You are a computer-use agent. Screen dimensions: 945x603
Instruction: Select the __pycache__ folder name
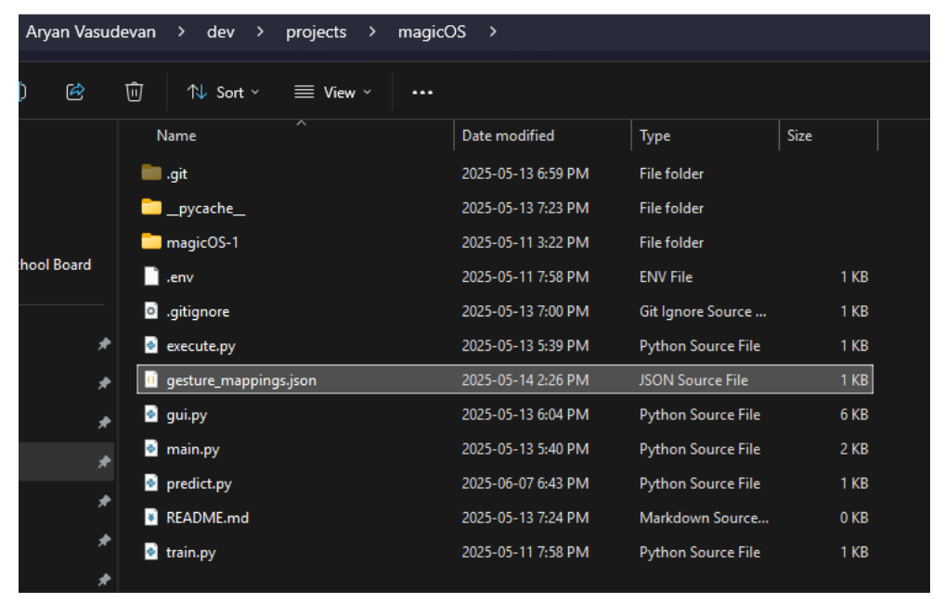[205, 209]
